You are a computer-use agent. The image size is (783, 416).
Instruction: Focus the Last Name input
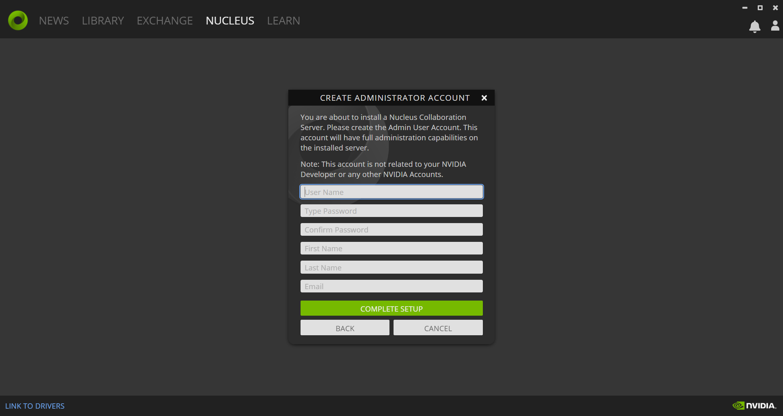pyautogui.click(x=391, y=268)
